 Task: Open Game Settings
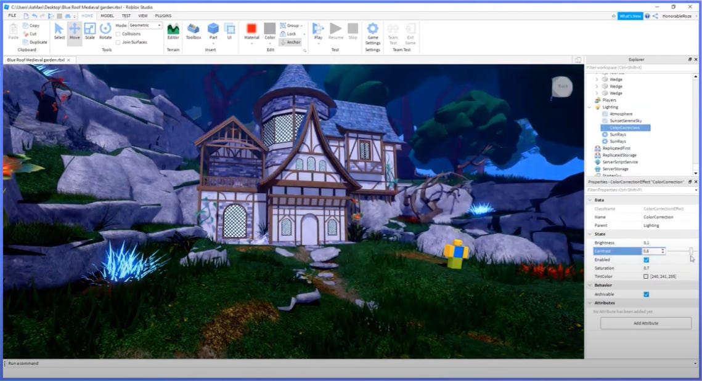[x=372, y=33]
